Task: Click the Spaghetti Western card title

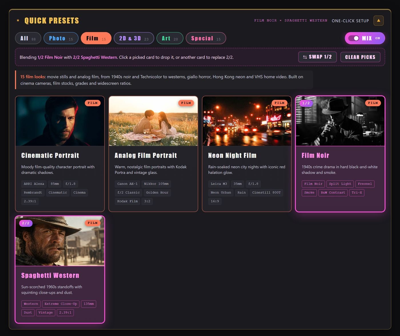Action: [50, 275]
